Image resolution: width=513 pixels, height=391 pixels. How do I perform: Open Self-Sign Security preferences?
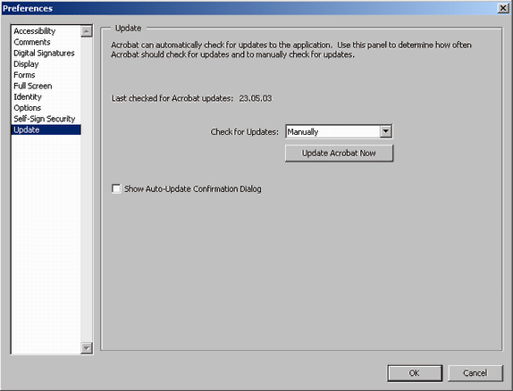tap(45, 119)
